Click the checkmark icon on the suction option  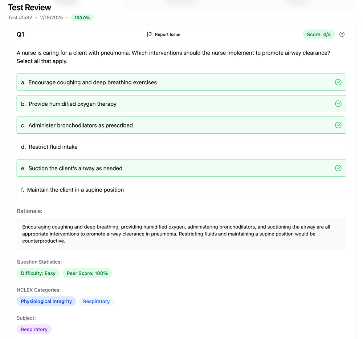(338, 168)
